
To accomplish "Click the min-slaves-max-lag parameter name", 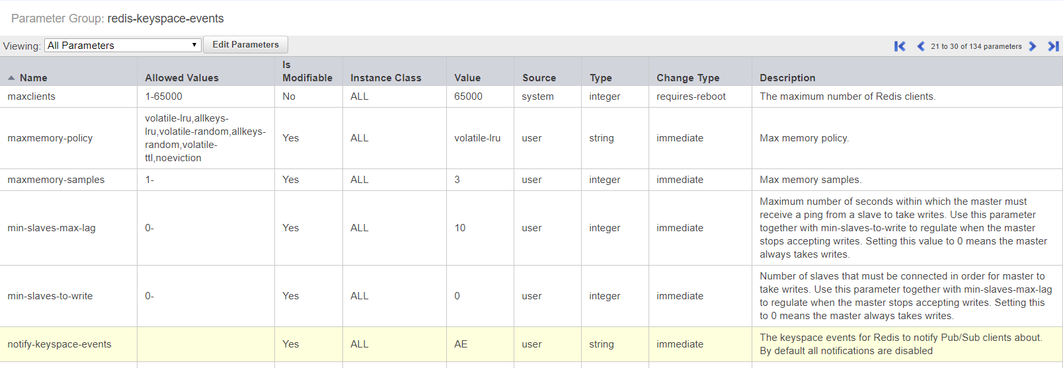I will [x=52, y=228].
